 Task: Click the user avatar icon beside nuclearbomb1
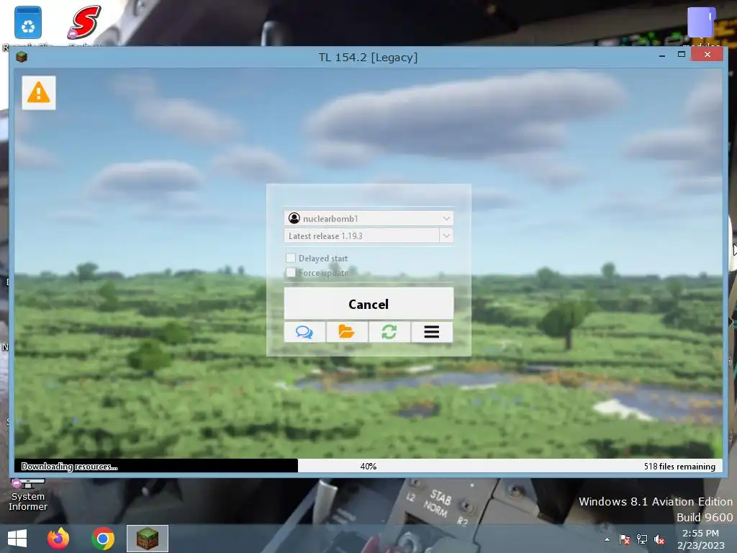pos(294,218)
